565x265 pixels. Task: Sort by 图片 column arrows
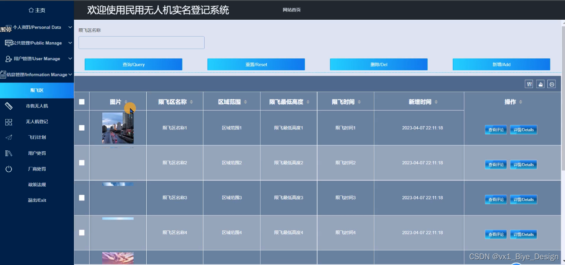coord(126,102)
